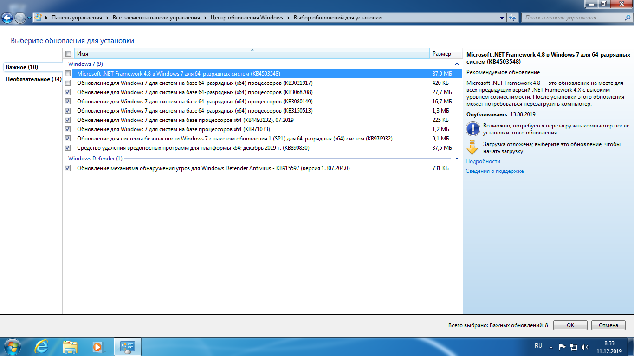
Task: Select the KB971033 update row text
Action: click(x=173, y=129)
